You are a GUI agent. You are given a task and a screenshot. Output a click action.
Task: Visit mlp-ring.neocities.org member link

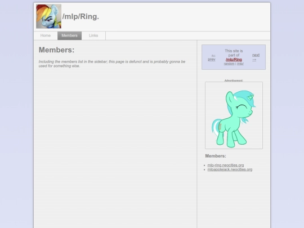point(226,165)
